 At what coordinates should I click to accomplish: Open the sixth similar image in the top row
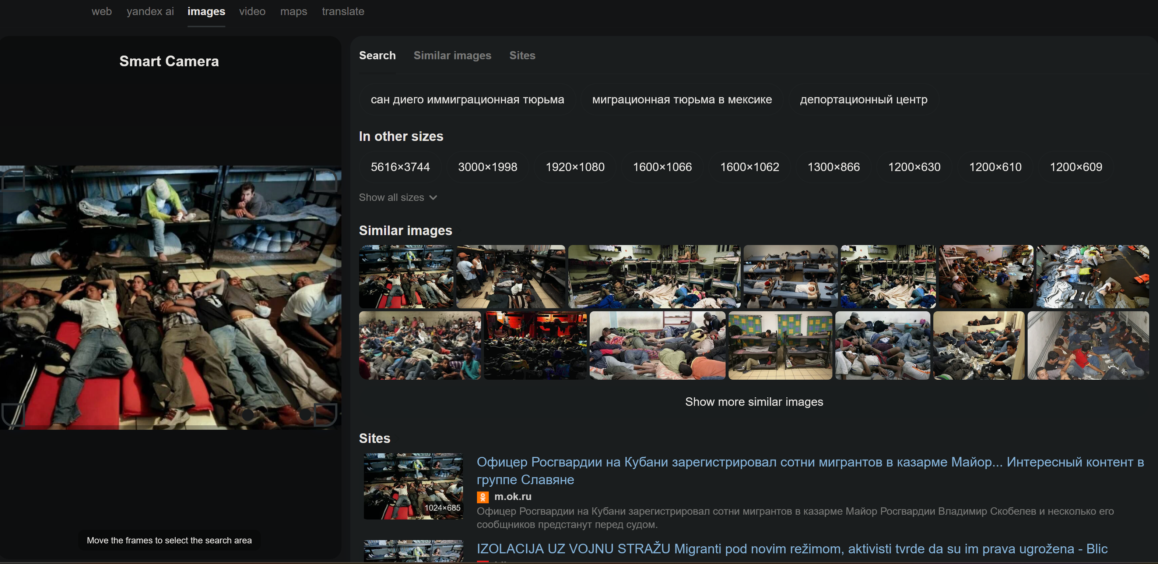[986, 277]
